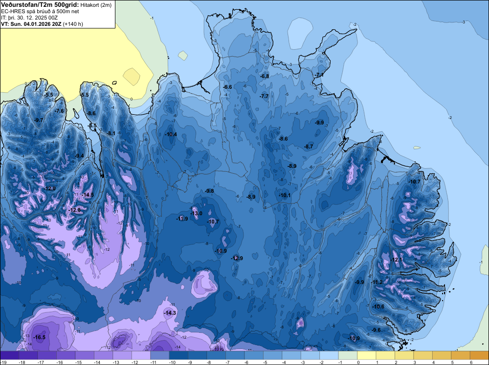
Task: Click the '(+140 h)' forecast offset text
Action: [x=73, y=24]
